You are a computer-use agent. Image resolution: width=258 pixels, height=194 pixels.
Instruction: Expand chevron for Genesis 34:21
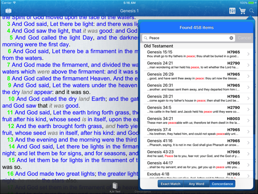click(249, 120)
